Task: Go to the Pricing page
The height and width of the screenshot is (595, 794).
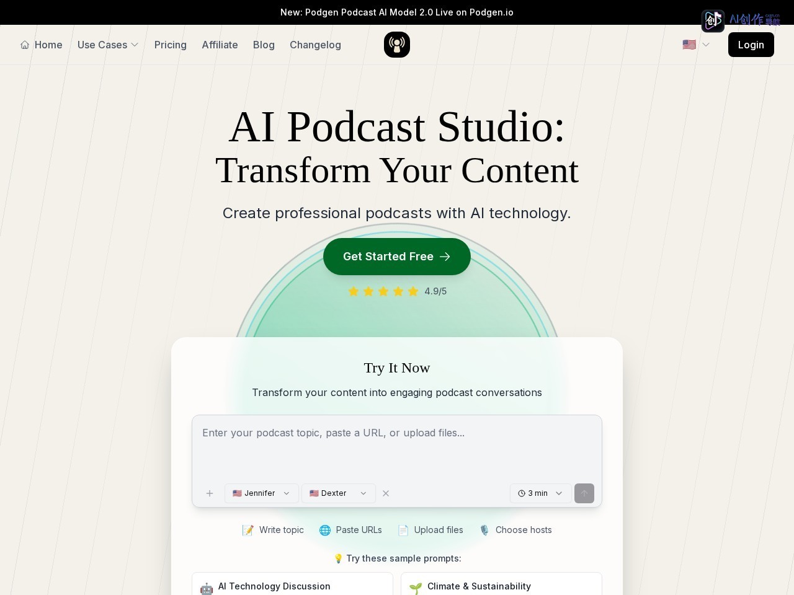Action: (x=171, y=45)
